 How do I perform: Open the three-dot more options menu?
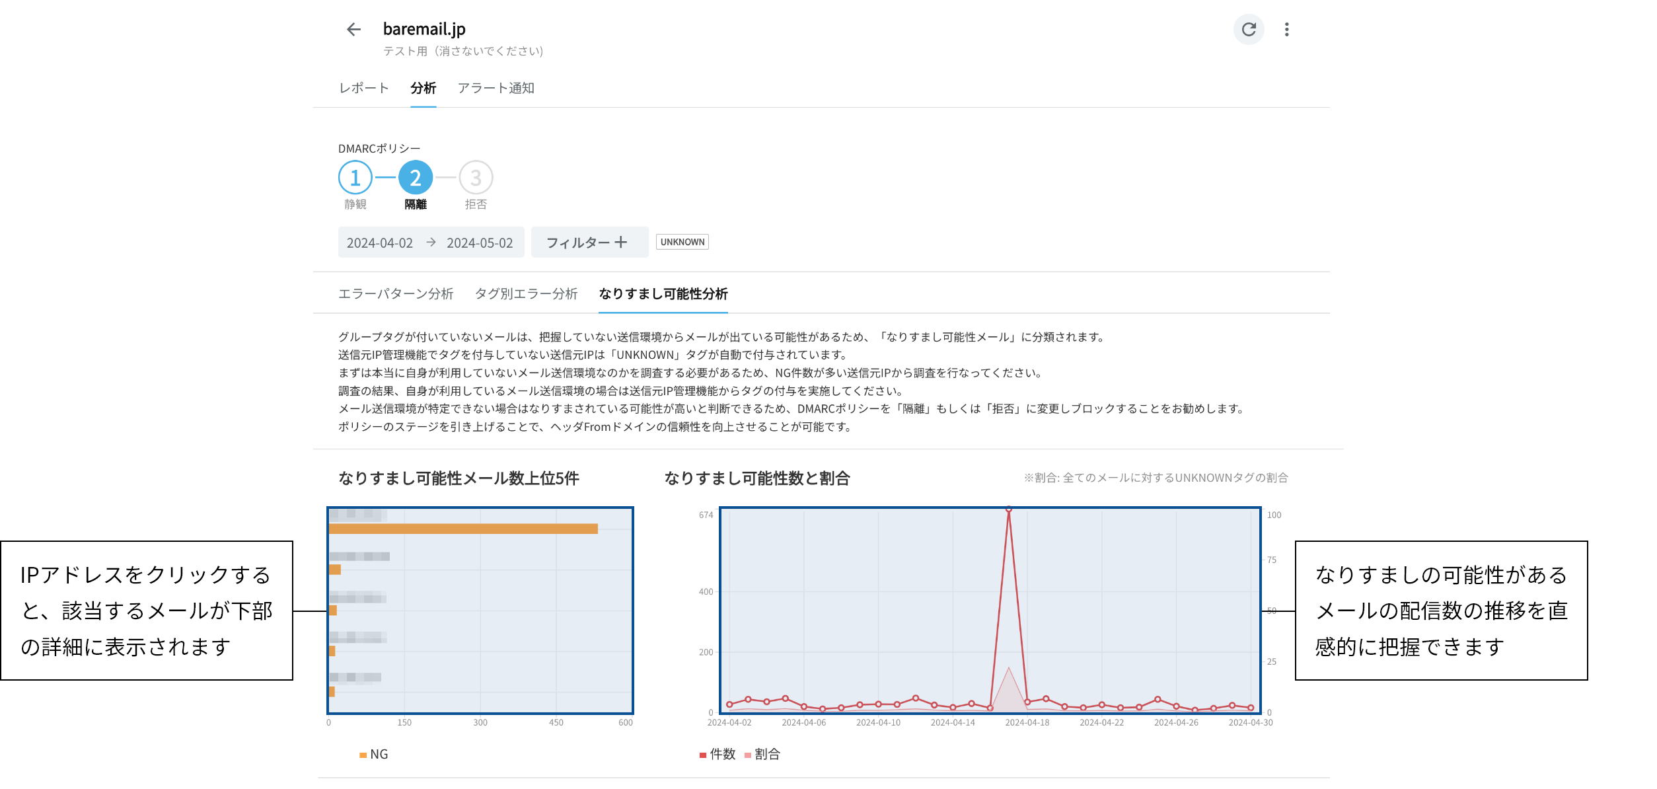[x=1286, y=29]
